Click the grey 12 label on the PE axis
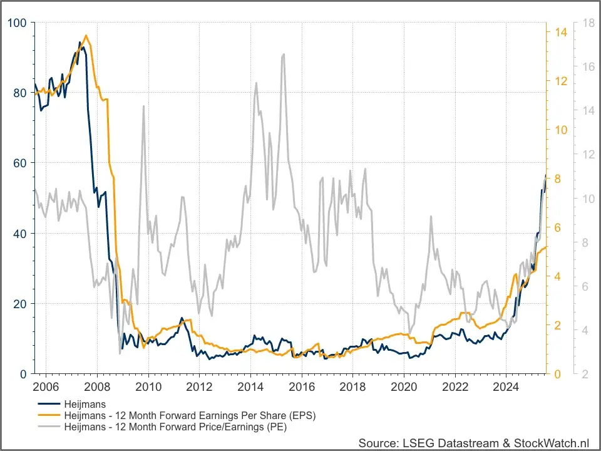This screenshot has height=451, width=601. pyautogui.click(x=588, y=154)
